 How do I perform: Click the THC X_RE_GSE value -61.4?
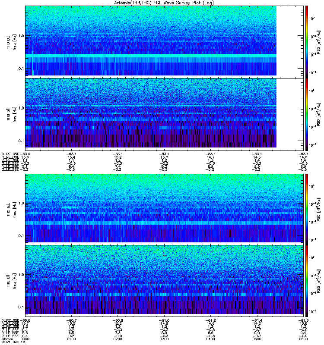(x=257, y=320)
